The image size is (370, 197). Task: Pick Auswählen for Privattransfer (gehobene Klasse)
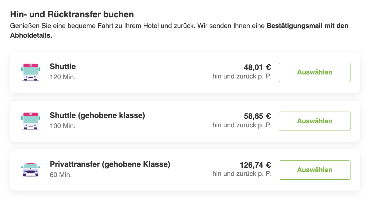[x=314, y=170]
